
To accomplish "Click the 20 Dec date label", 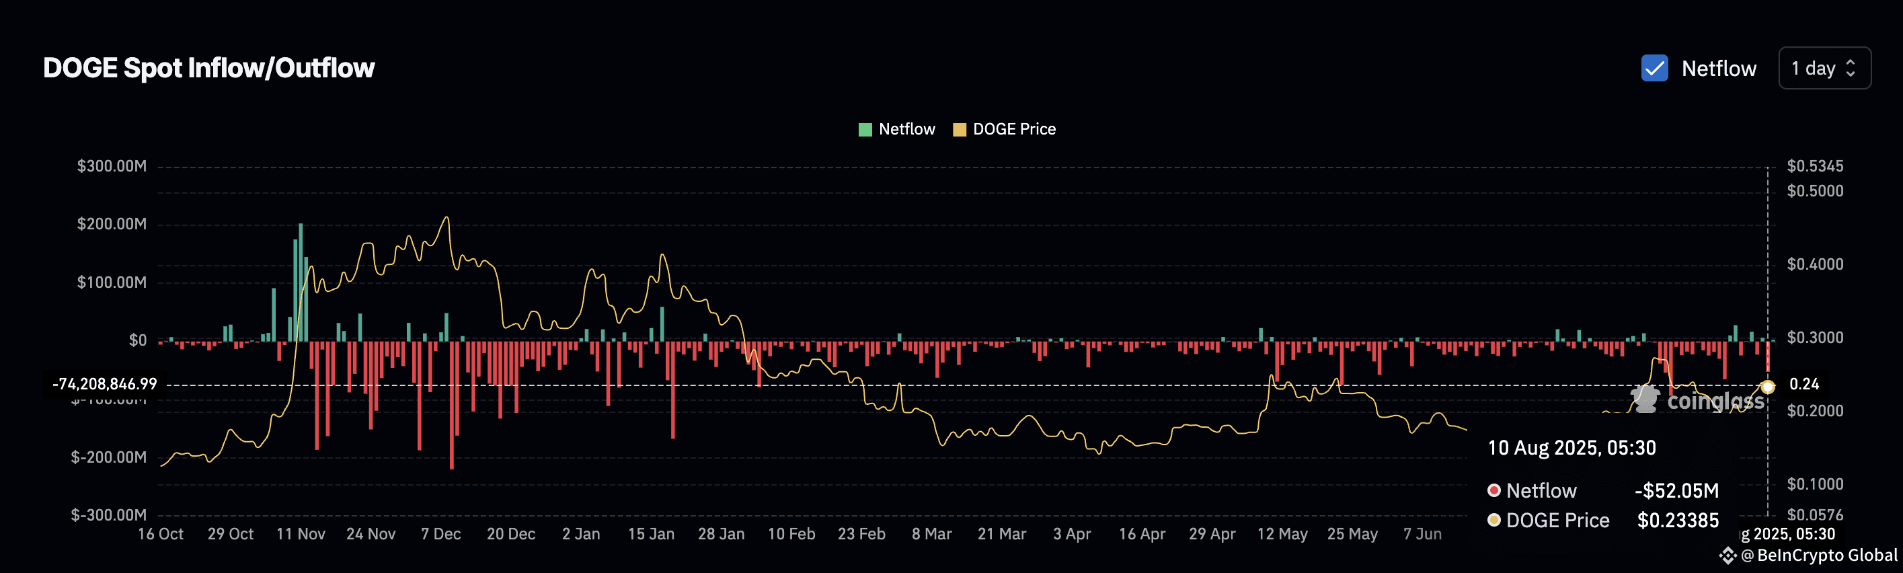I will (511, 534).
